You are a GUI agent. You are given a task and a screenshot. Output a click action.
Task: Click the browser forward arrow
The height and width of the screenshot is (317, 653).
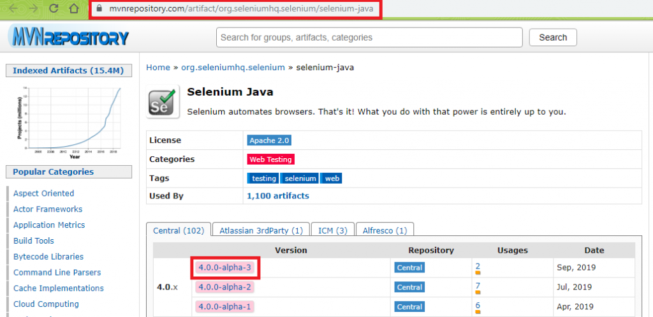[x=33, y=10]
